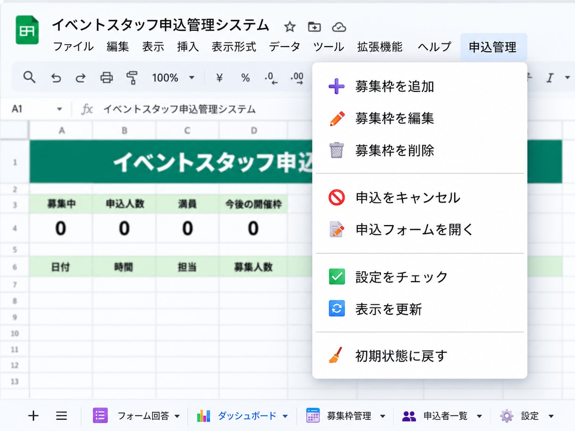Switch to 募集枠管理 sheet tab
This screenshot has width=575, height=431.
click(x=346, y=416)
